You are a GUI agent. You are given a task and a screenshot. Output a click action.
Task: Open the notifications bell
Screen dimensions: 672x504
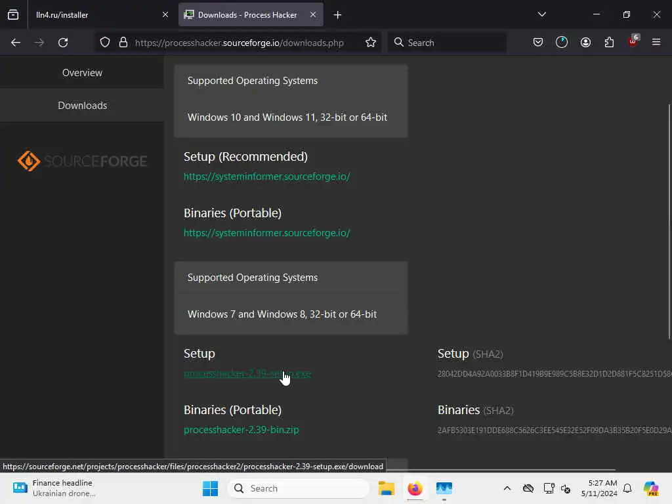(627, 488)
